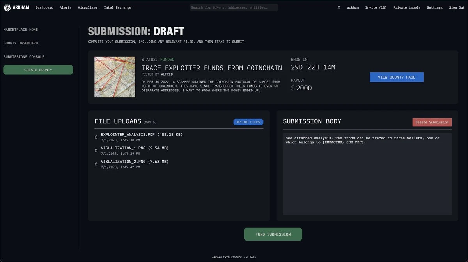Open notifications bell icon
This screenshot has width=468, height=262.
point(339,7)
